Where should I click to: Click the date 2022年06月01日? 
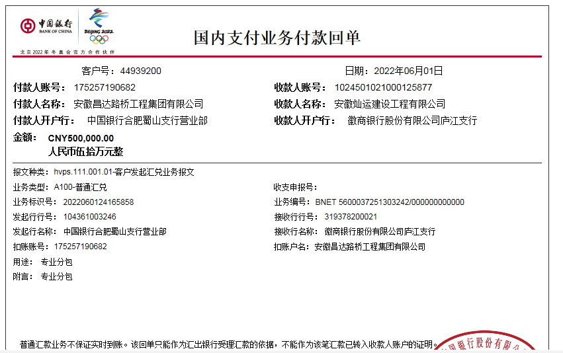click(408, 71)
